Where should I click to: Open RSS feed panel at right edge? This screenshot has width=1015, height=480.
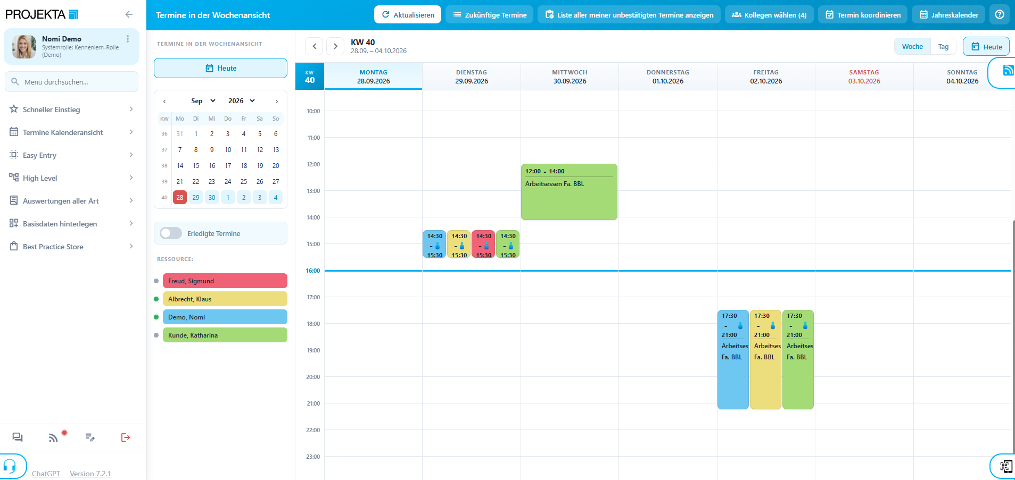[x=1008, y=70]
